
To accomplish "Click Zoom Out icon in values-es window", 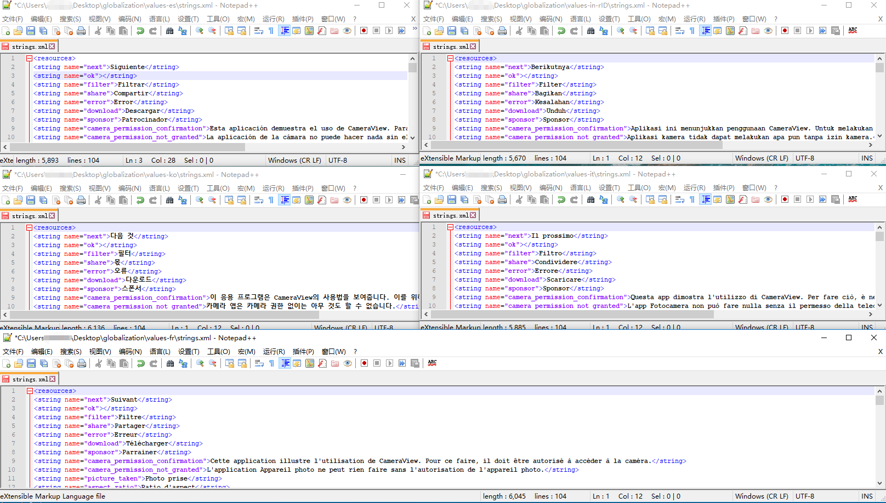I will click(x=212, y=31).
